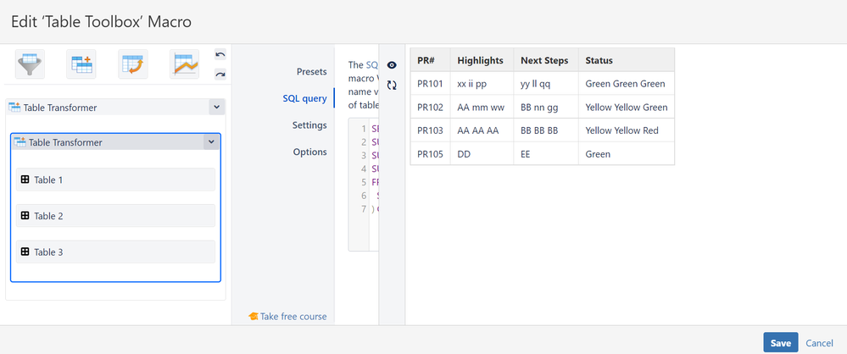Image resolution: width=847 pixels, height=354 pixels.
Task: Add a Pivot Table macro
Action: (133, 64)
